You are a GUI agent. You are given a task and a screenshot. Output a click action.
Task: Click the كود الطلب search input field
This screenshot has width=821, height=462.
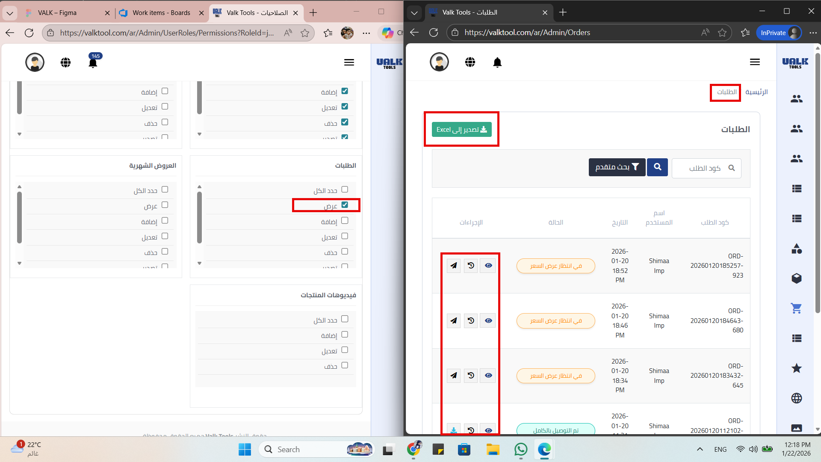[x=706, y=168]
